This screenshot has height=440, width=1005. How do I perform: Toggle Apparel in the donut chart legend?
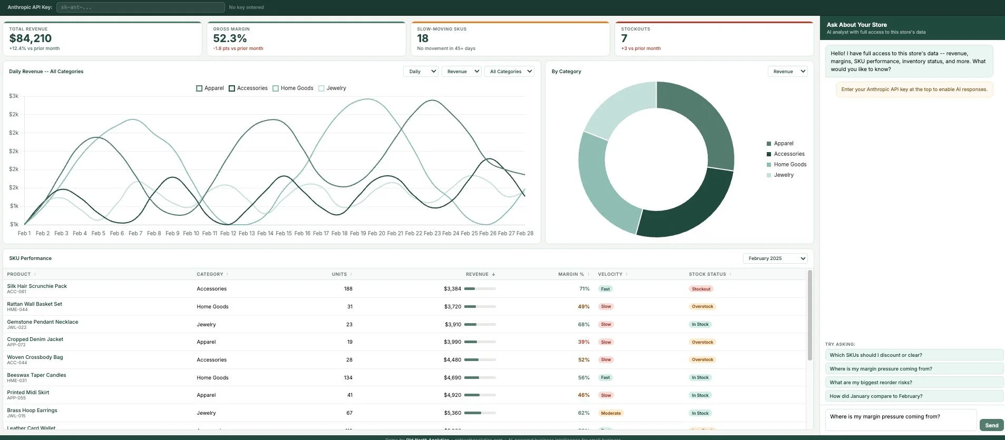click(x=780, y=143)
